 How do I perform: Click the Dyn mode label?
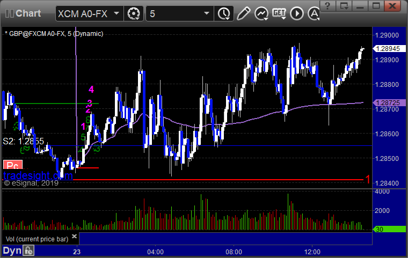[x=12, y=250]
